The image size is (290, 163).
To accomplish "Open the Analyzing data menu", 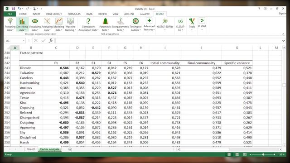I will coord(47,24).
